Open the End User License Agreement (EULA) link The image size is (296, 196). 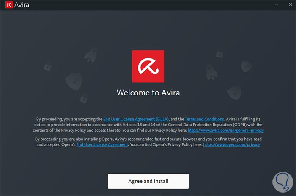(x=136, y=119)
